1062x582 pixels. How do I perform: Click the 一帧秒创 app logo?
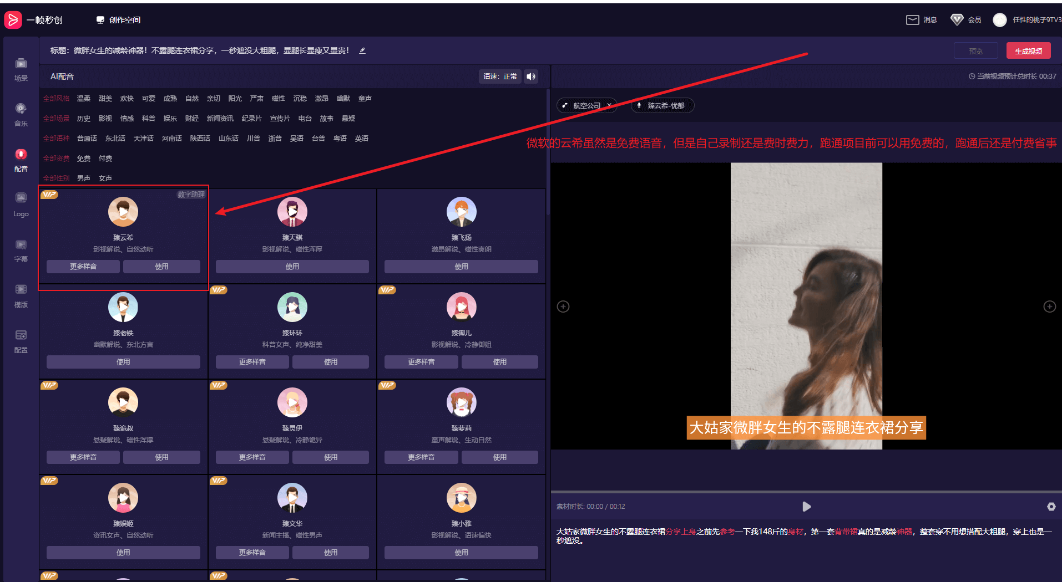click(33, 20)
